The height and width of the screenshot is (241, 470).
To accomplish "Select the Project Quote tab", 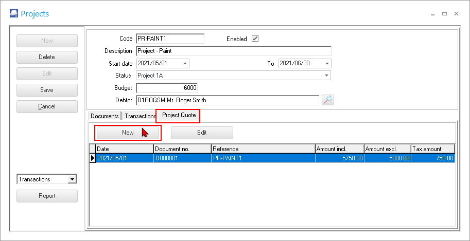I will pyautogui.click(x=179, y=116).
